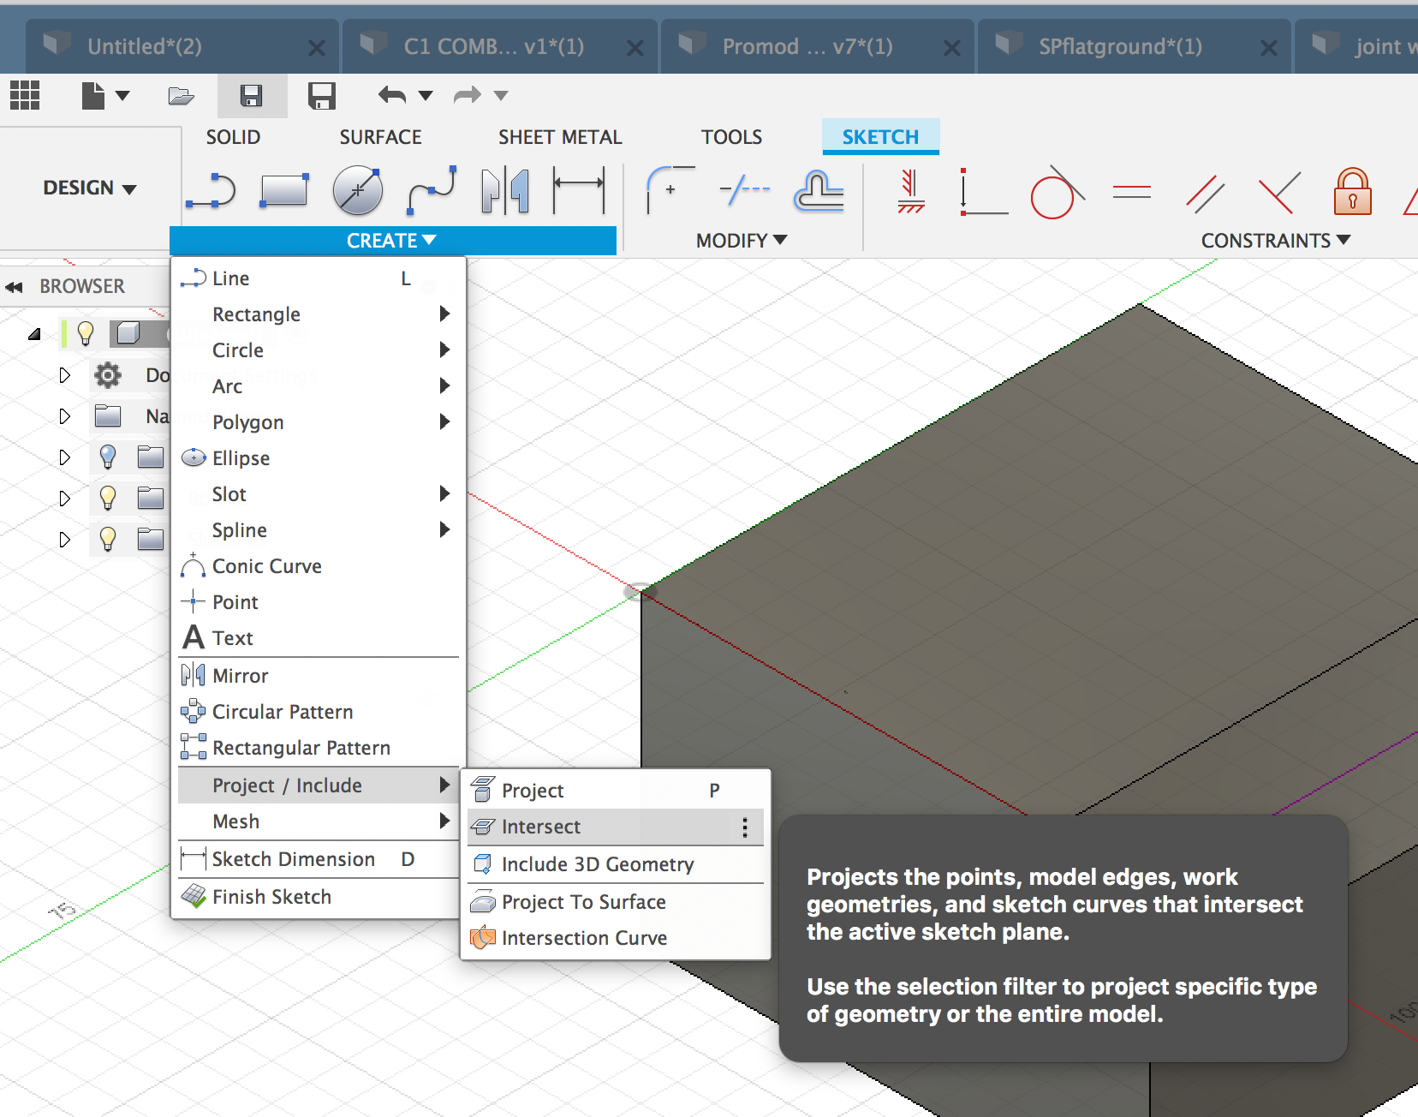
Task: Click Finish Sketch
Action: point(271,896)
